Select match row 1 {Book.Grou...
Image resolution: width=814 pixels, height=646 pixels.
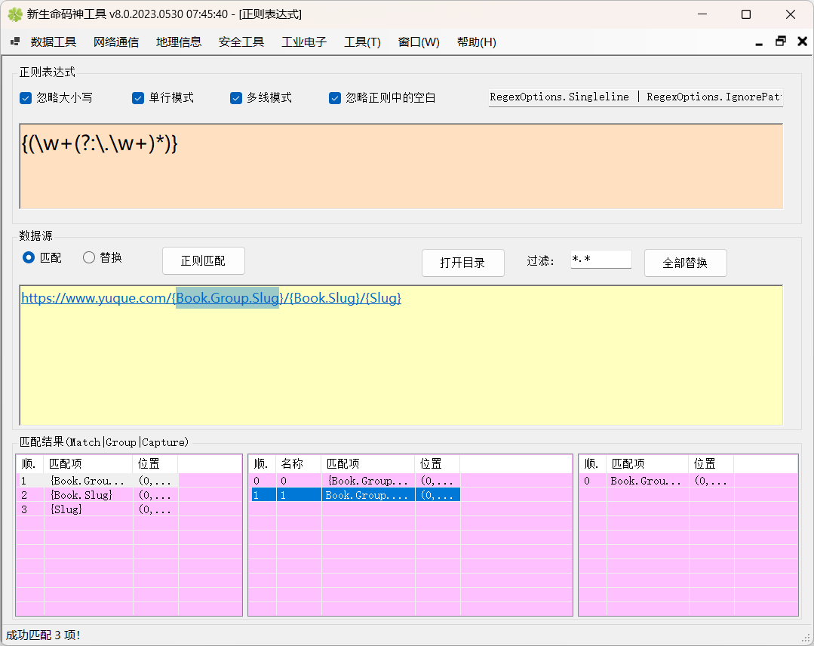(99, 481)
